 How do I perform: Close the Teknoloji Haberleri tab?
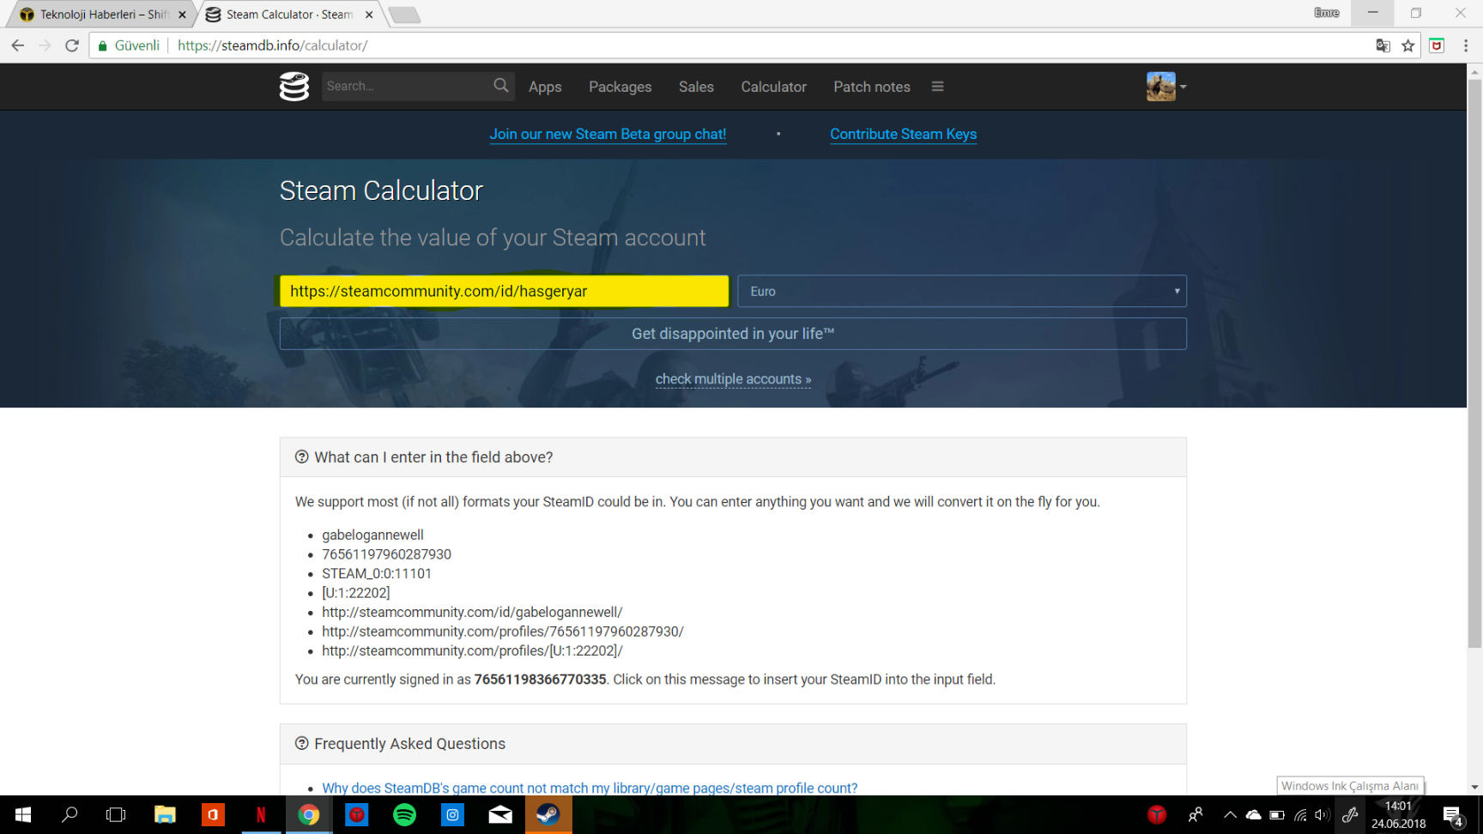coord(182,15)
